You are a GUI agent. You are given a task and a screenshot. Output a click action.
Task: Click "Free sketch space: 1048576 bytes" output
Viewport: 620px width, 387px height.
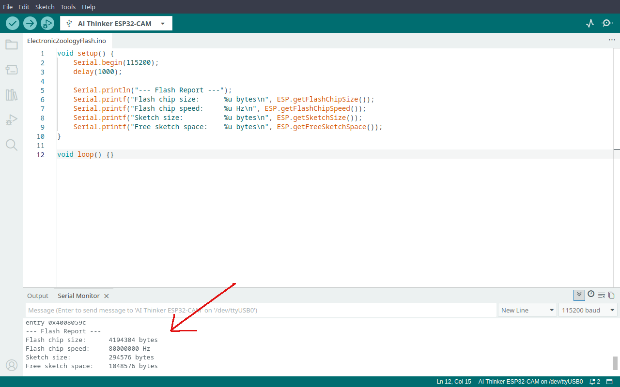coord(92,366)
